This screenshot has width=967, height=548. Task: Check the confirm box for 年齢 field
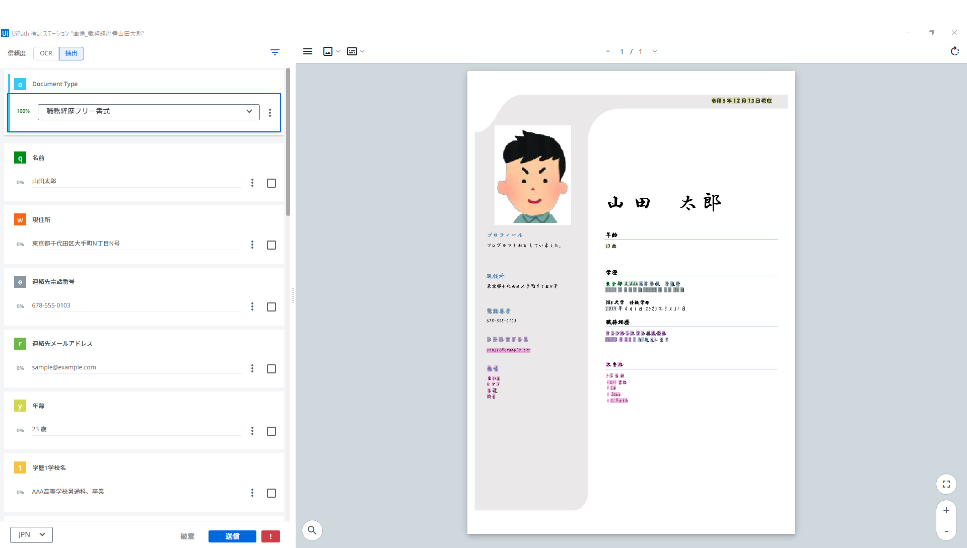271,431
